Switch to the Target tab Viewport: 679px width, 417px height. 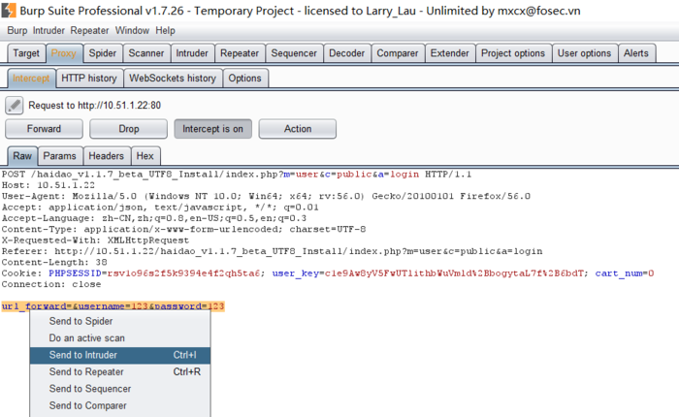point(26,53)
